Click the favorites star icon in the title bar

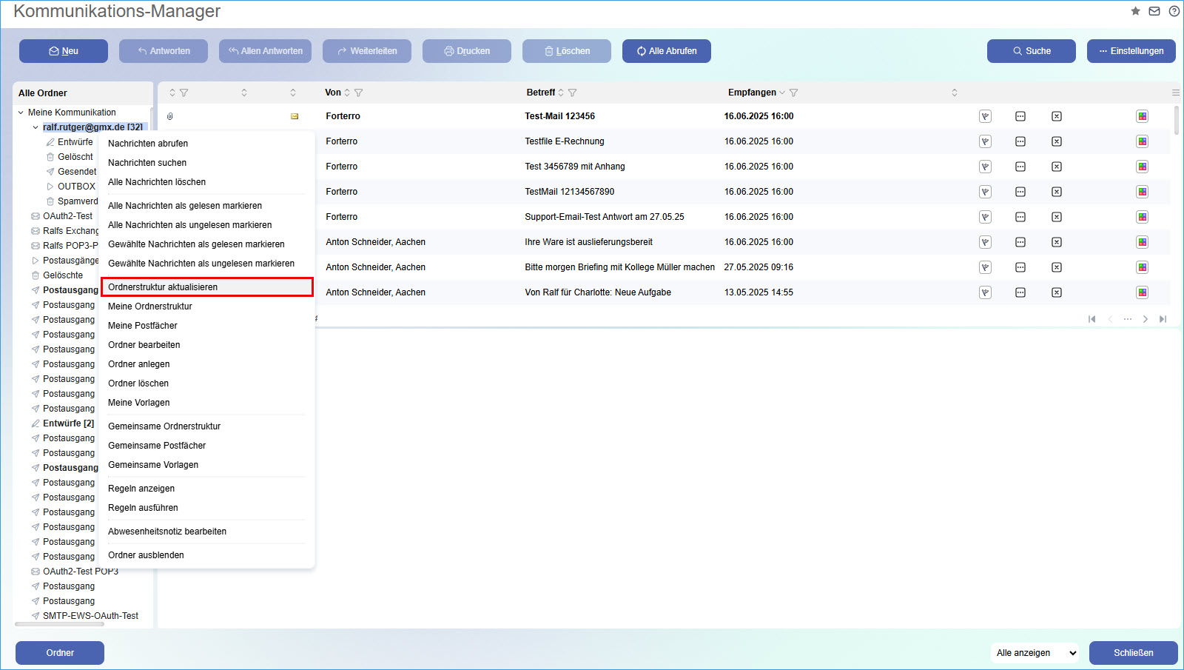[1135, 11]
